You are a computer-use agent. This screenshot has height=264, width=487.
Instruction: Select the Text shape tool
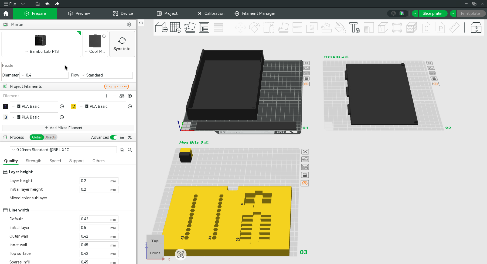click(x=354, y=27)
